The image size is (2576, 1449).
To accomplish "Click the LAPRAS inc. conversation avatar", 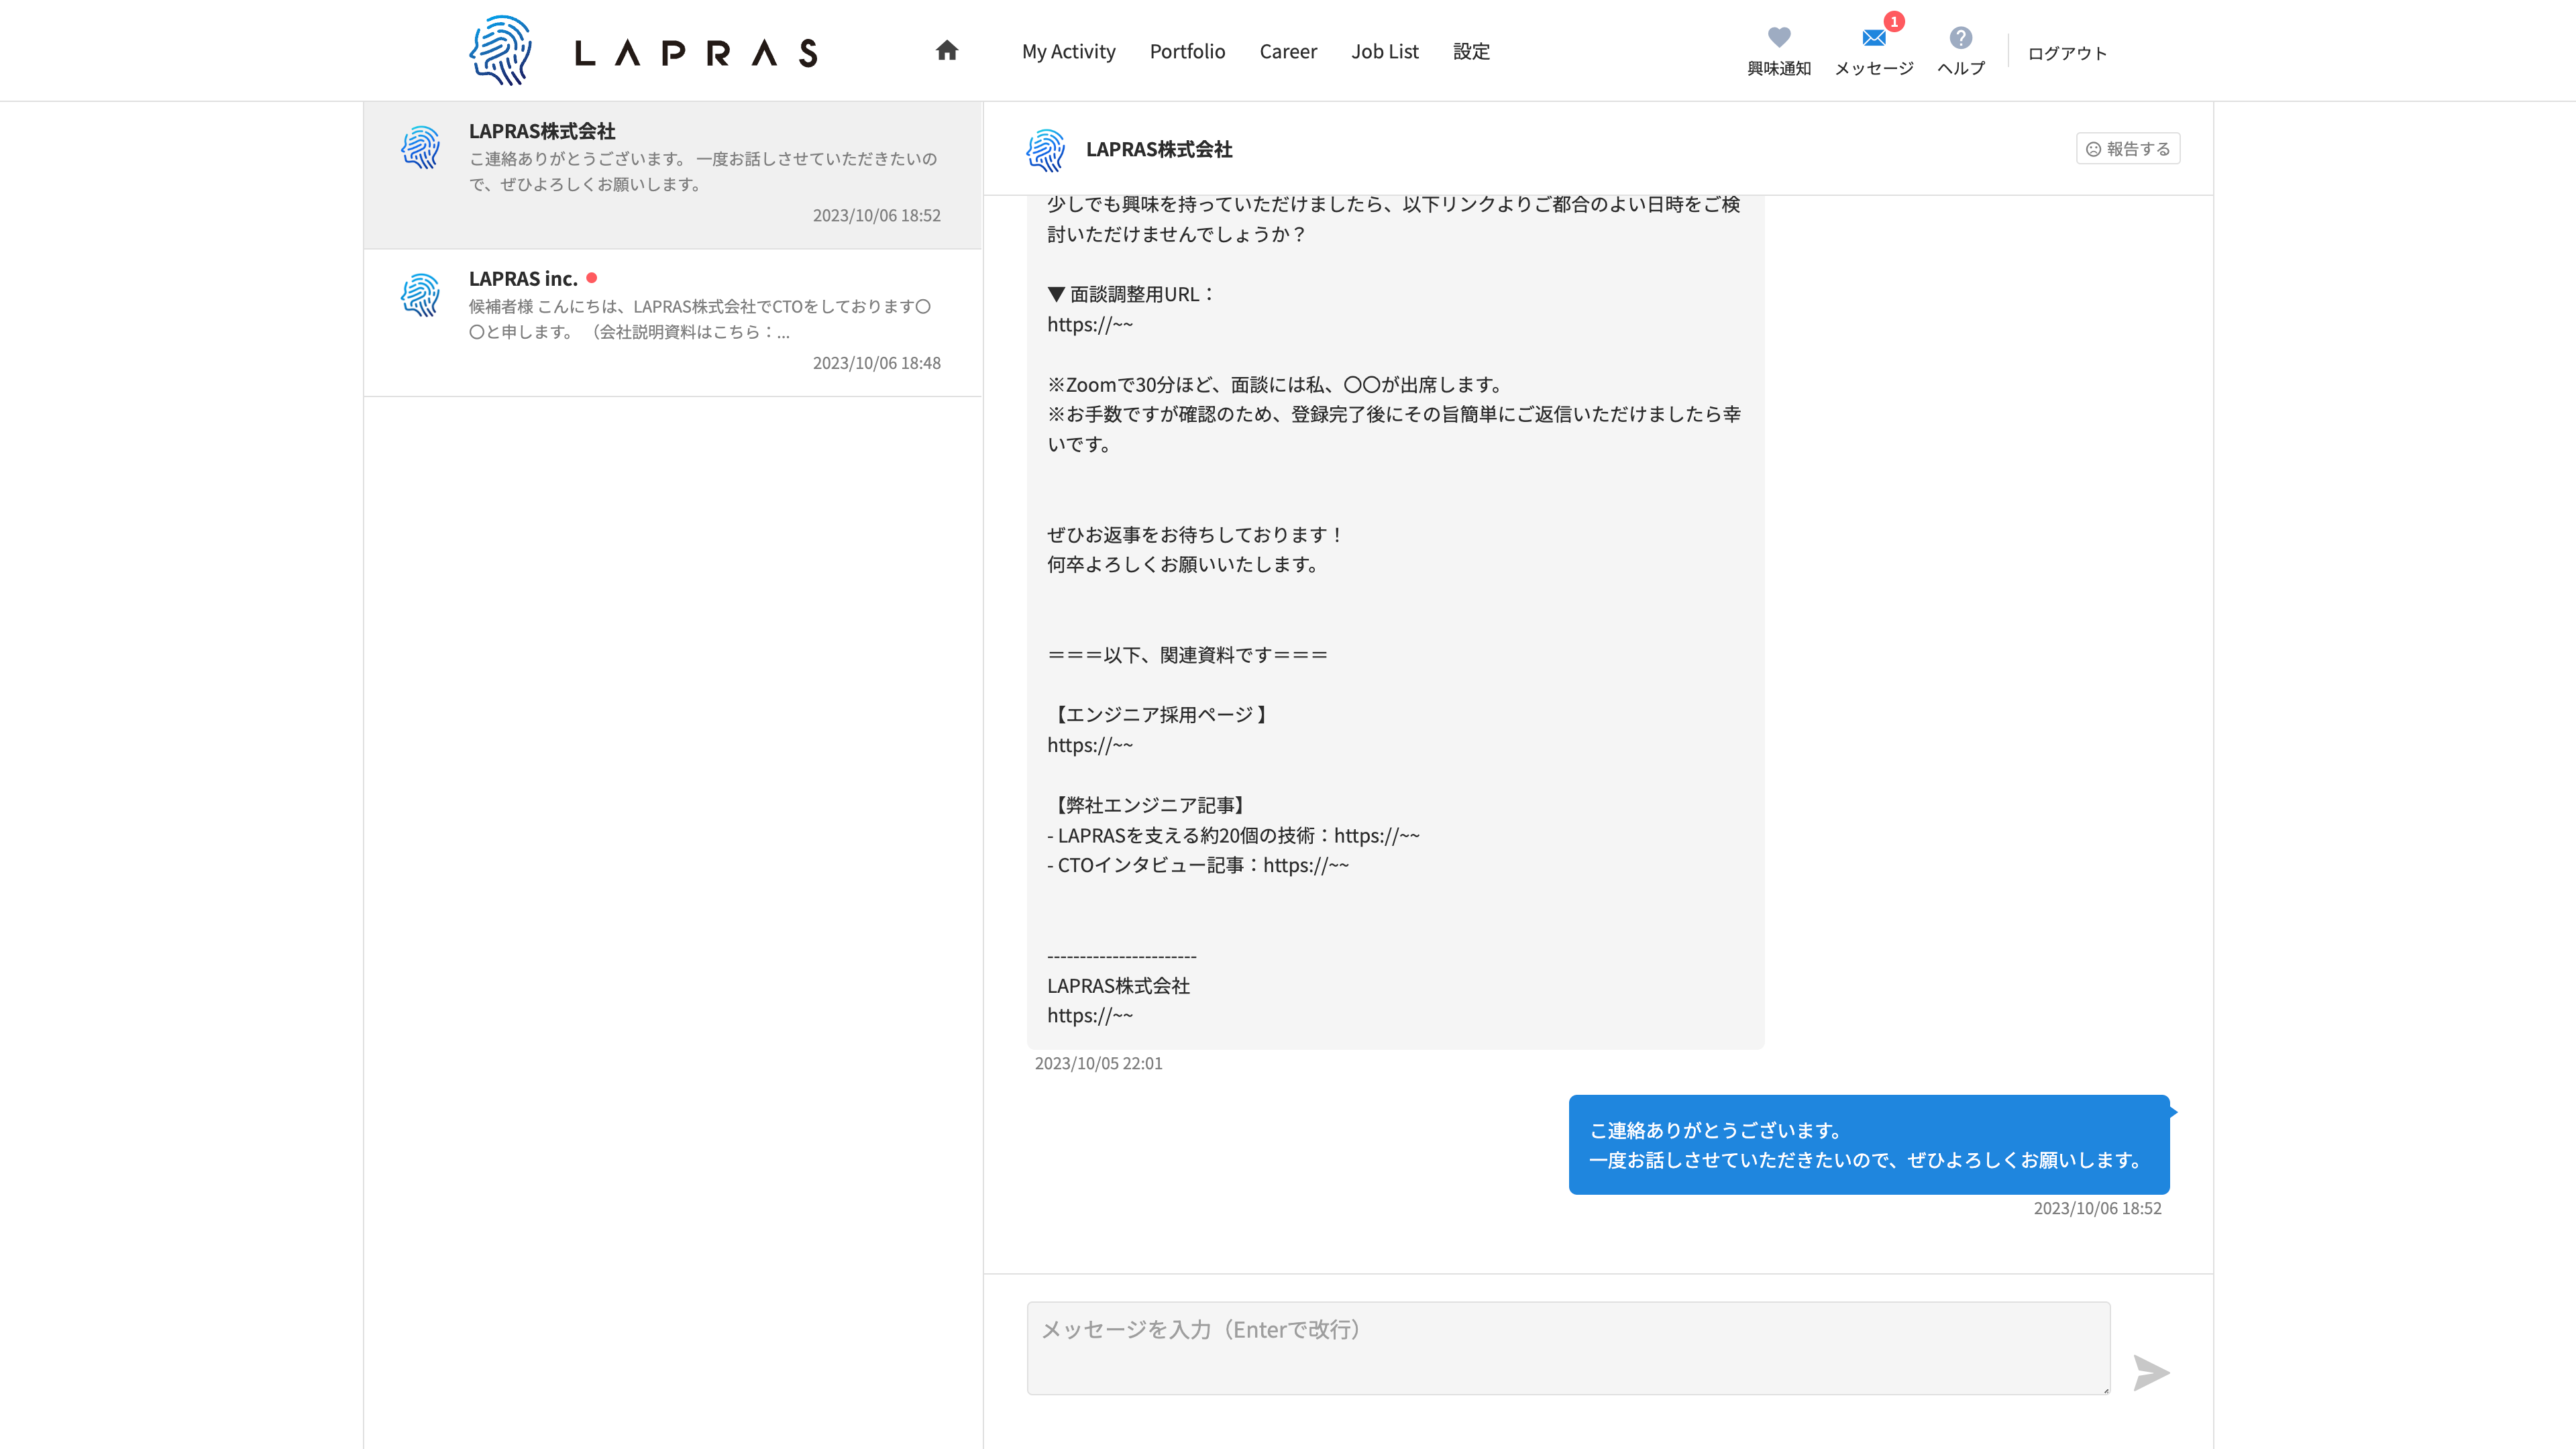I will coord(420,295).
